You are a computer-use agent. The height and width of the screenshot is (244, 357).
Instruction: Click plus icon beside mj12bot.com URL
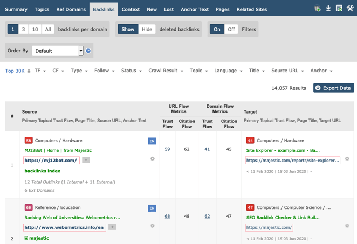click(x=86, y=160)
